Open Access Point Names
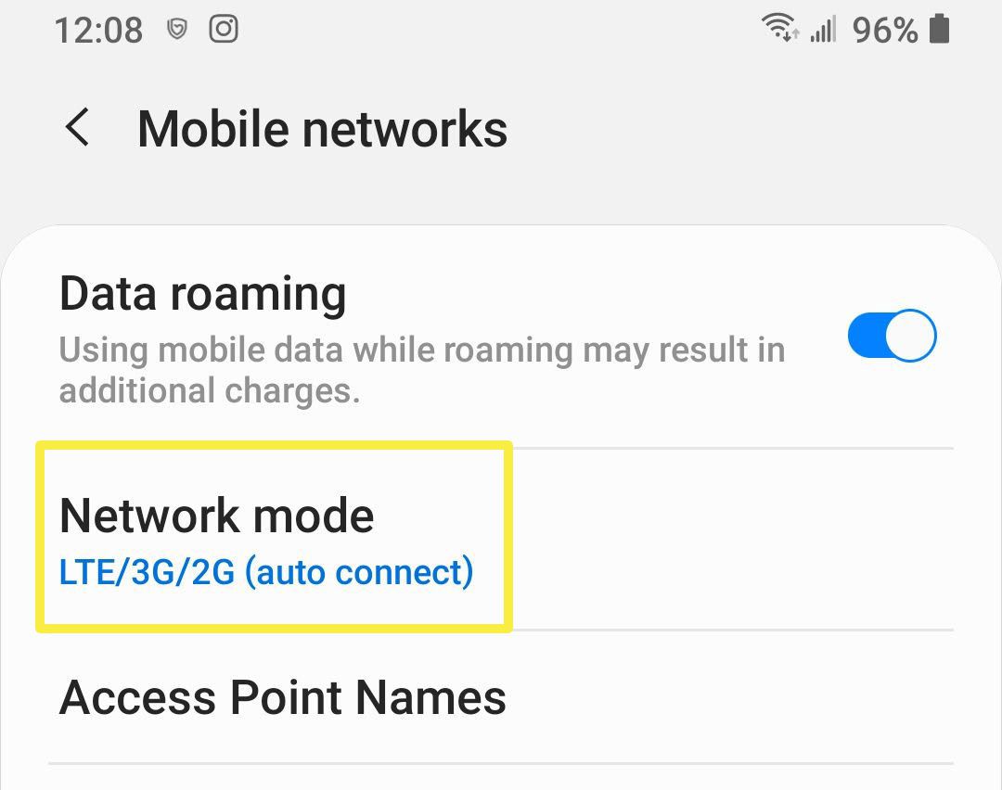The height and width of the screenshot is (790, 1002). coord(501,696)
